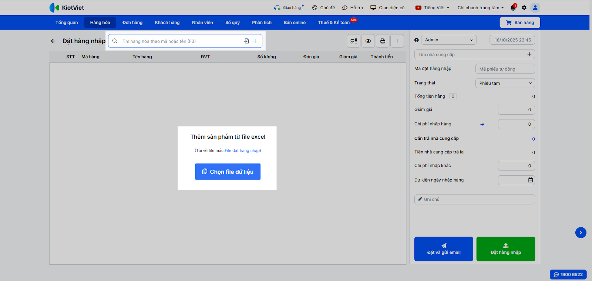
Task: Click the Tên hàng column header
Action: click(x=142, y=57)
